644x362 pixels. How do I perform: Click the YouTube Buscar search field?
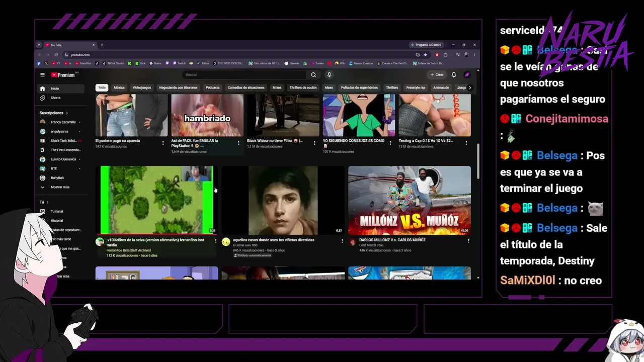pyautogui.click(x=244, y=75)
